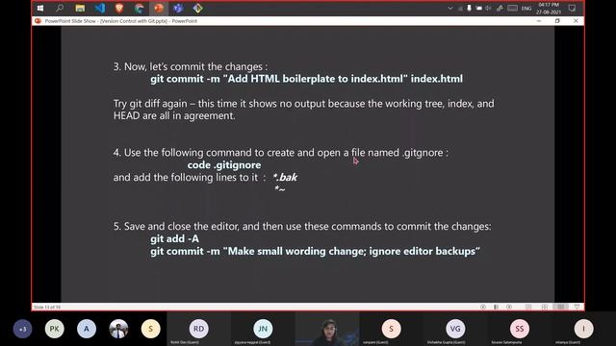This screenshot has height=346, width=616.
Task: Select participant avatar JN
Action: tap(263, 329)
